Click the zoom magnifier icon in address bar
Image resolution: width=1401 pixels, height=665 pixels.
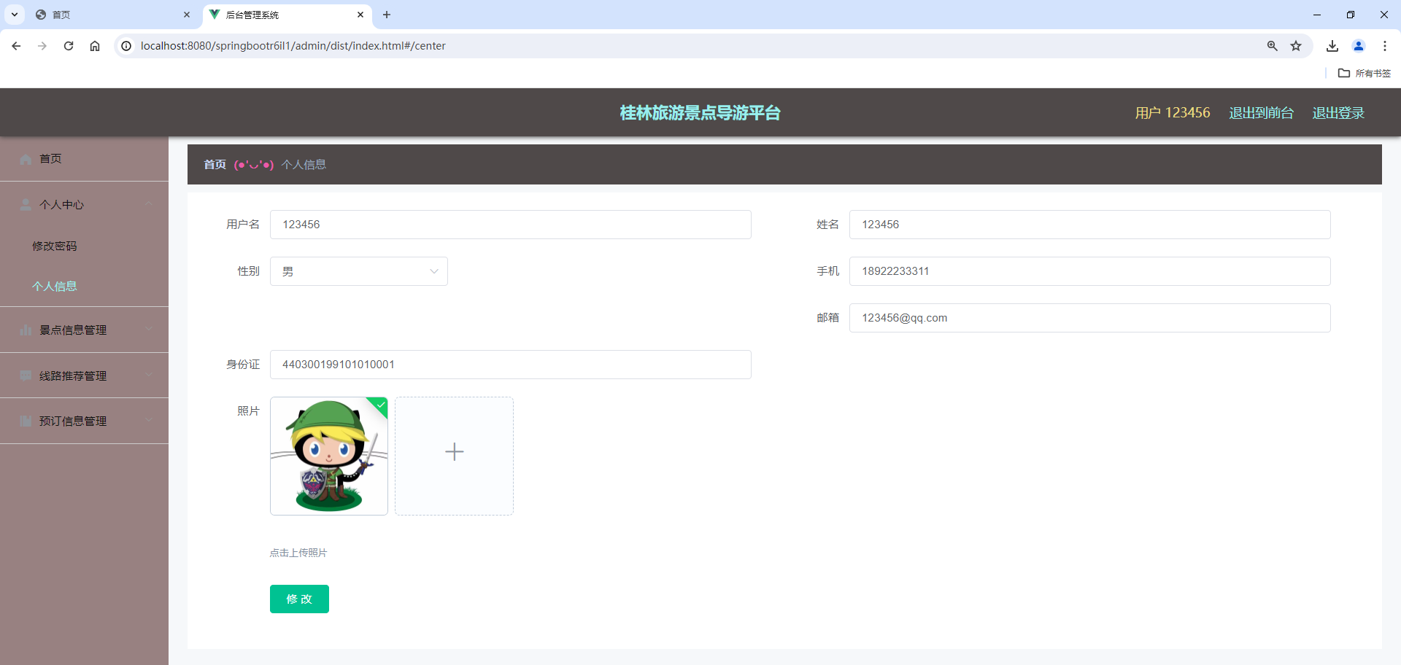pos(1272,45)
